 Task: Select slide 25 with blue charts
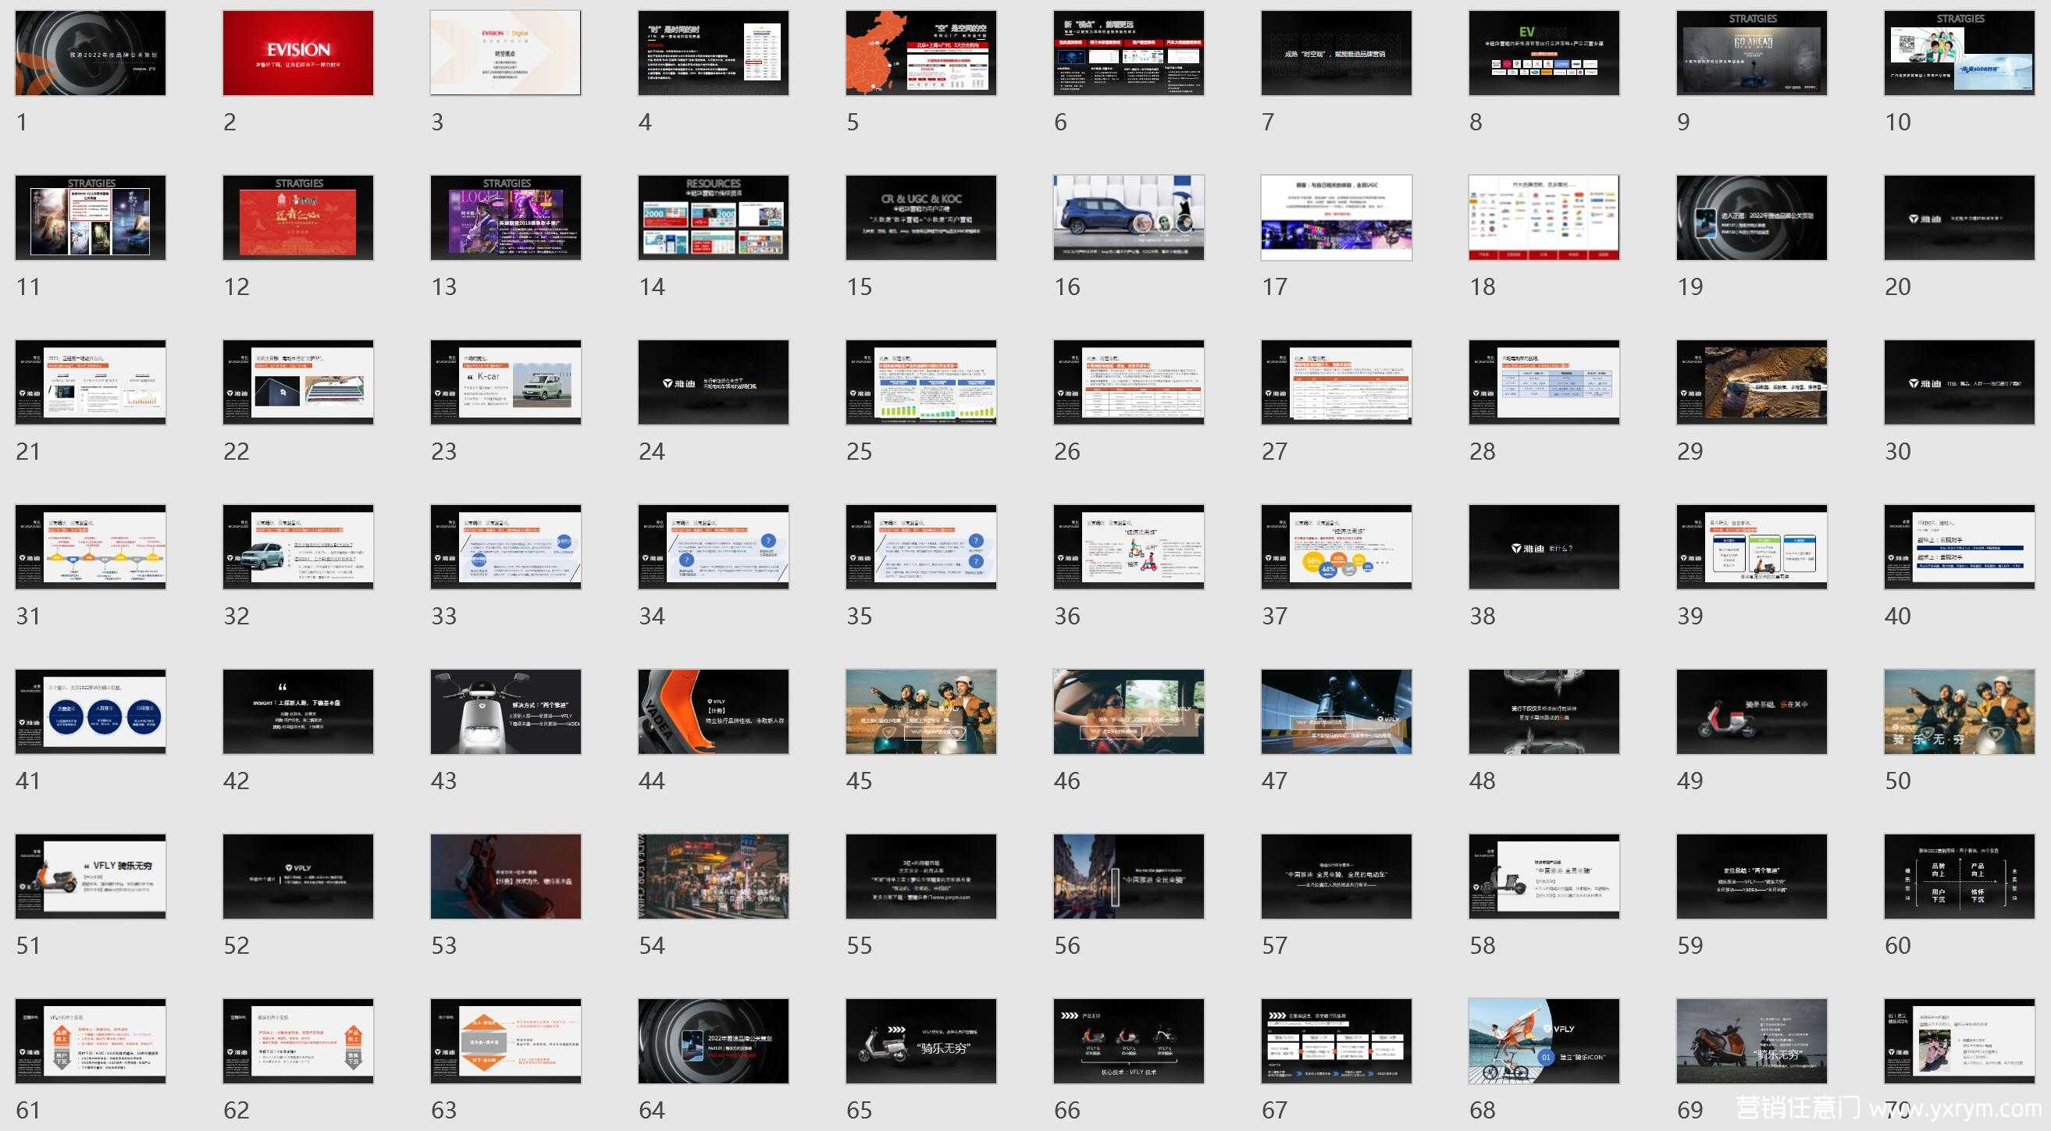pyautogui.click(x=922, y=382)
